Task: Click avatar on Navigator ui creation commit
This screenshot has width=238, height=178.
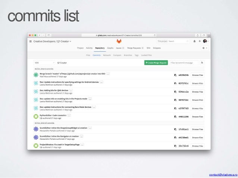Action: tap(36, 137)
